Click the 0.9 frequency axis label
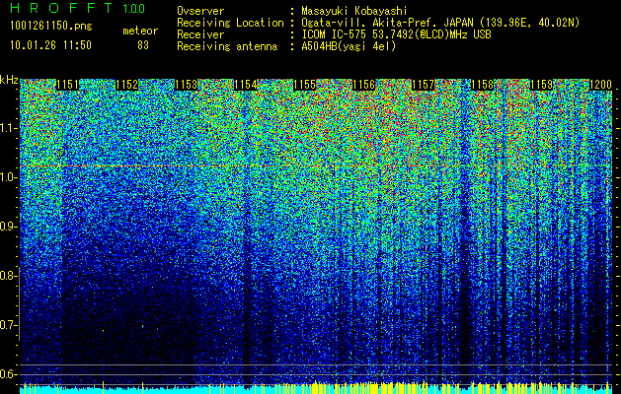The height and width of the screenshot is (394, 621). coord(8,227)
